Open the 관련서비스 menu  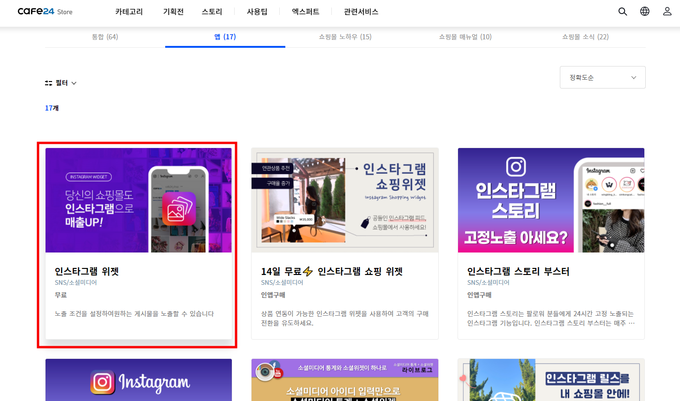point(361,12)
